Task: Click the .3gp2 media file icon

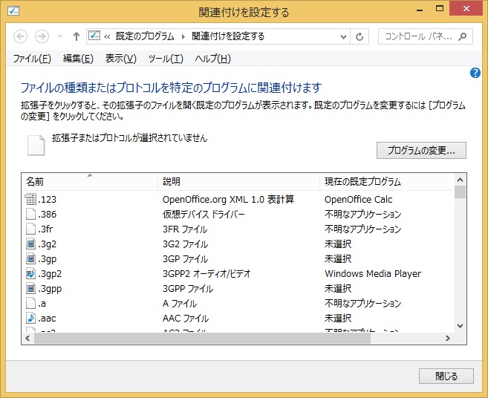Action: click(x=30, y=273)
